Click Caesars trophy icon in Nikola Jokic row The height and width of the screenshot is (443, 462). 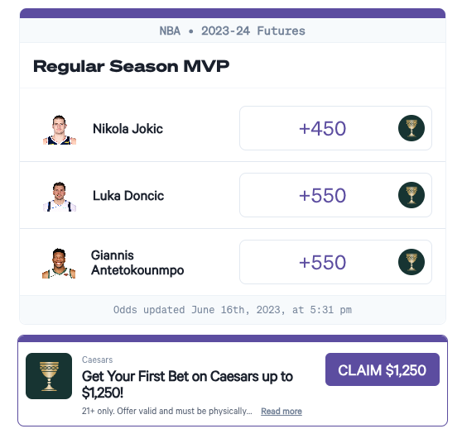[411, 128]
